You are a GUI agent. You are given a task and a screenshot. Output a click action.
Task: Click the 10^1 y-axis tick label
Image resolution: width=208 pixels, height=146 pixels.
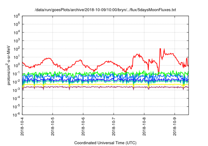(x=17, y=57)
